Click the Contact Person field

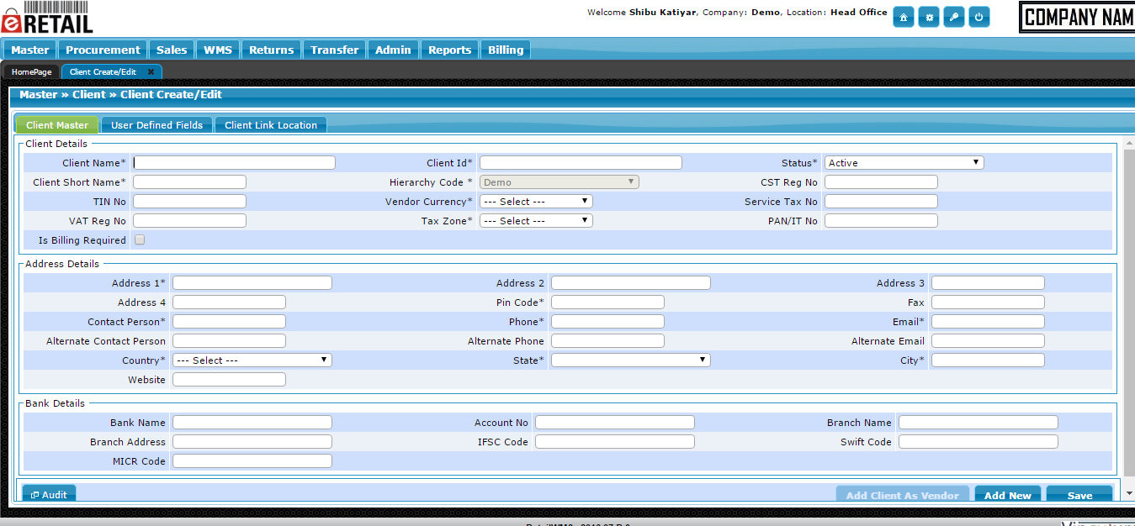[x=229, y=322]
